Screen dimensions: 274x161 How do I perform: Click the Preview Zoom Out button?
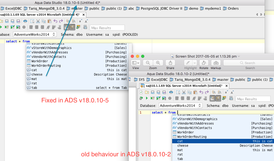148,63
